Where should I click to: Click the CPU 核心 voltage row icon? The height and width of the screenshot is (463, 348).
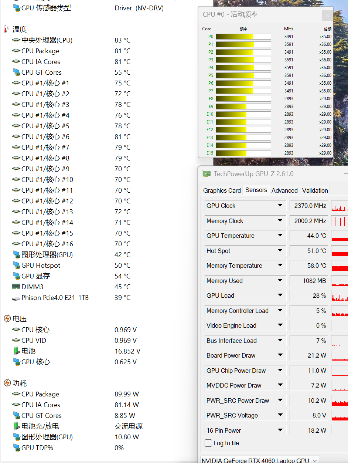(x=16, y=329)
